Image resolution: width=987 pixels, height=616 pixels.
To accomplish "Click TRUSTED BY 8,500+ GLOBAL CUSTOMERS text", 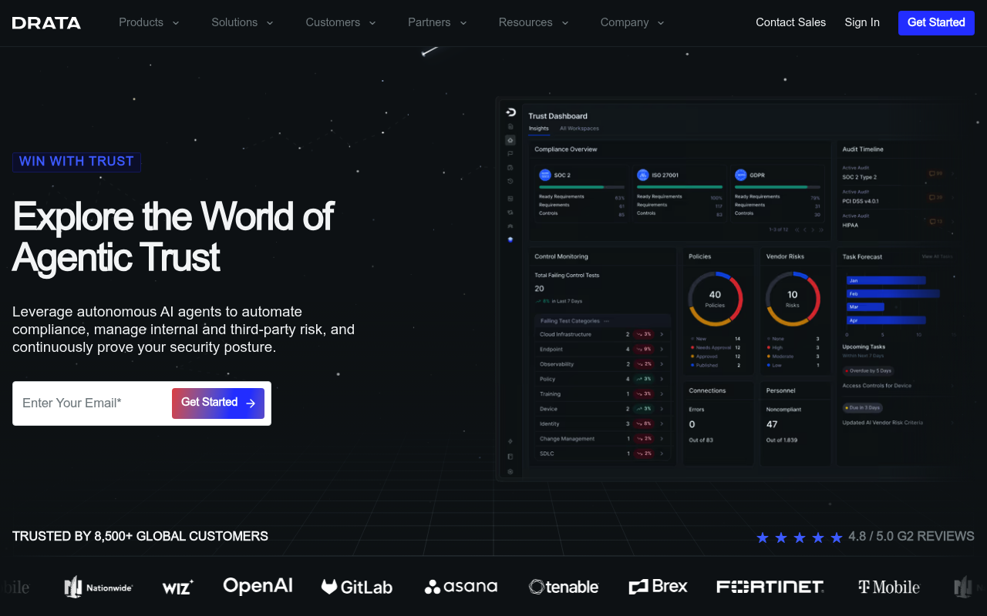I will coord(140,537).
